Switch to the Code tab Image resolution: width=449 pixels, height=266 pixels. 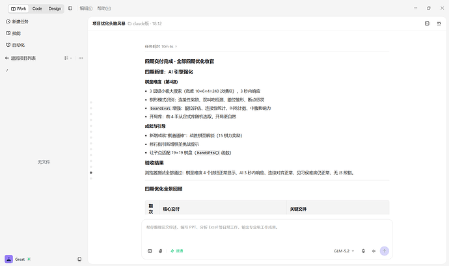click(37, 8)
